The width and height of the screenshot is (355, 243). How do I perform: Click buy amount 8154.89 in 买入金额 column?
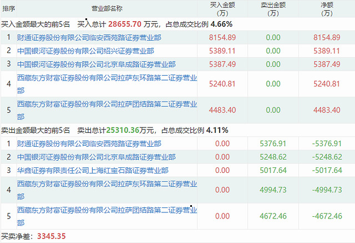click(x=222, y=37)
